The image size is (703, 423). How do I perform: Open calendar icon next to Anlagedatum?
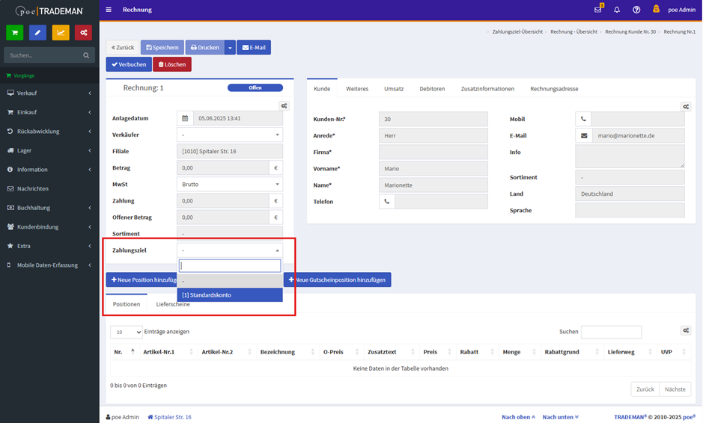point(185,118)
